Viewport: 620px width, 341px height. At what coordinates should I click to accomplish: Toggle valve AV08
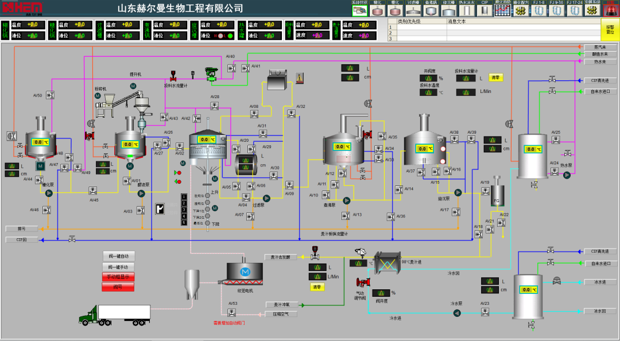[254, 114]
